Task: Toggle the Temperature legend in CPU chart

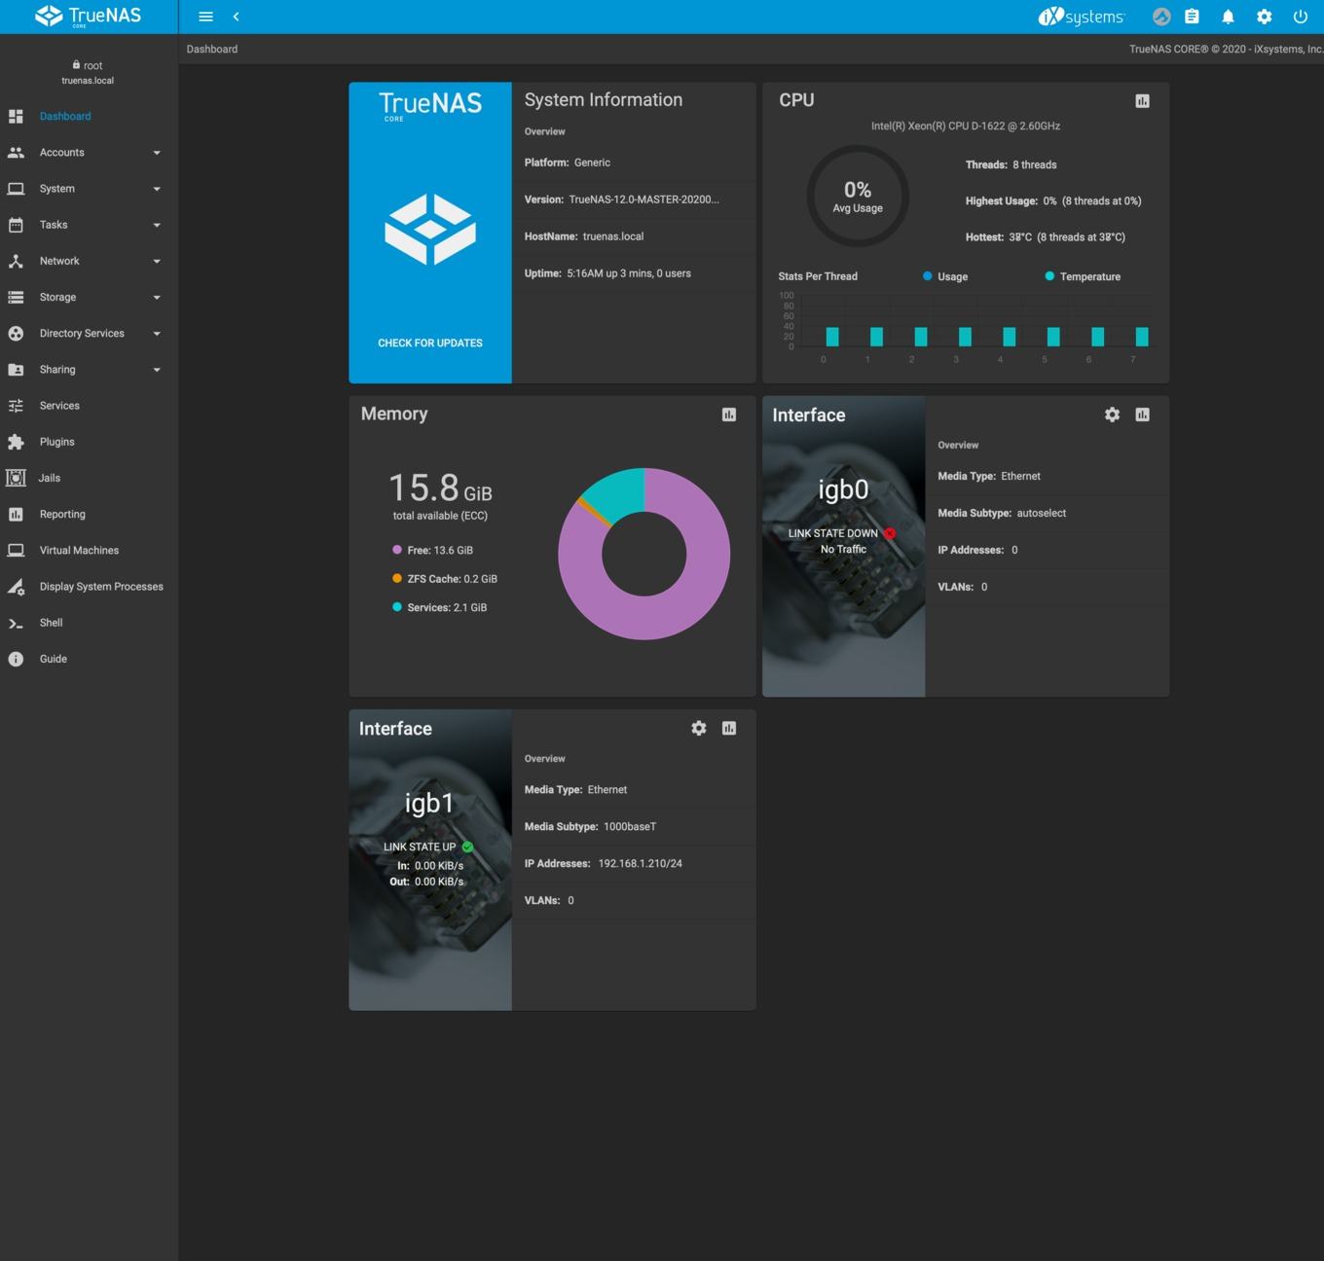Action: [x=1083, y=276]
